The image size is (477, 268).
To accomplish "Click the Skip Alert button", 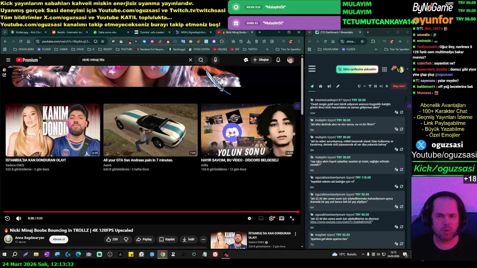I will coord(399,86).
